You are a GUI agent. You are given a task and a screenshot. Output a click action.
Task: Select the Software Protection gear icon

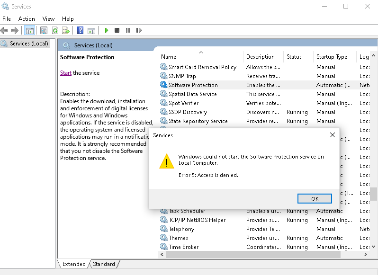(164, 85)
